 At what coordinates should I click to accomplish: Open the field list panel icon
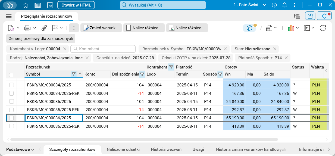297,16
